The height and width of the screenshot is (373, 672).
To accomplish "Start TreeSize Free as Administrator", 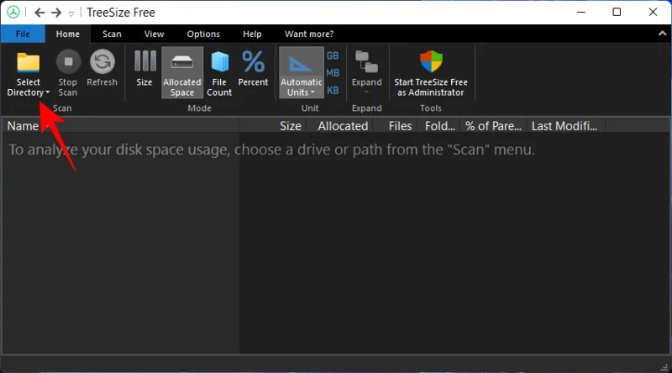I will coord(431,73).
